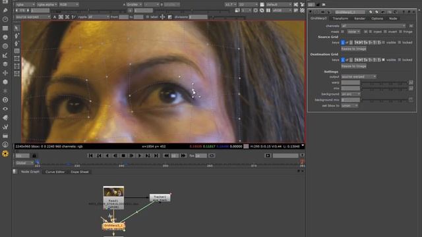Open the rgba.alpha channel dropdown
422x237 pixels.
(x=47, y=5)
